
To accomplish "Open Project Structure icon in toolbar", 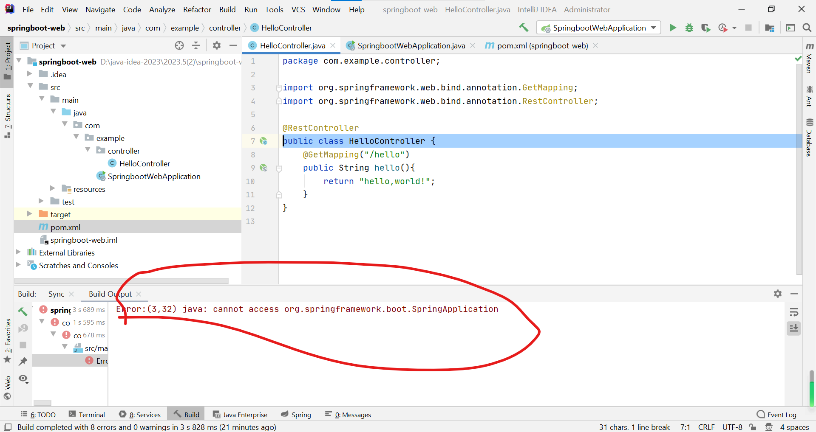I will [x=770, y=28].
